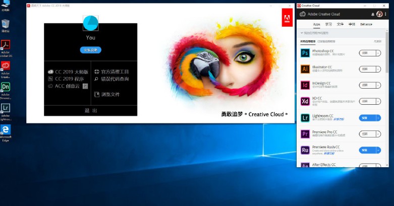This screenshot has height=206, width=394.
Task: Click the Open button for Illustrator CC
Action: 367,69
